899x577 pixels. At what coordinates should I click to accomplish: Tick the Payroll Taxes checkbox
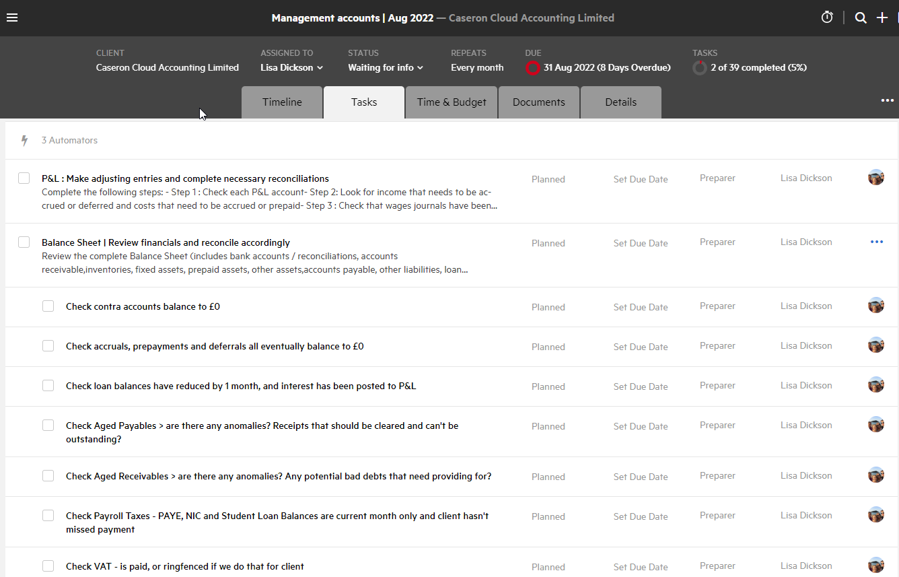(48, 516)
